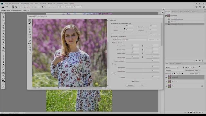
Task: Open the layer blend mode dropdown
Action: 175,70
